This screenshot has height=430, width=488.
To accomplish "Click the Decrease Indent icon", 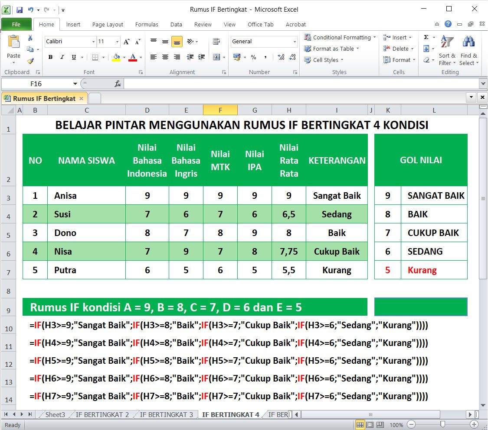I will (x=190, y=57).
